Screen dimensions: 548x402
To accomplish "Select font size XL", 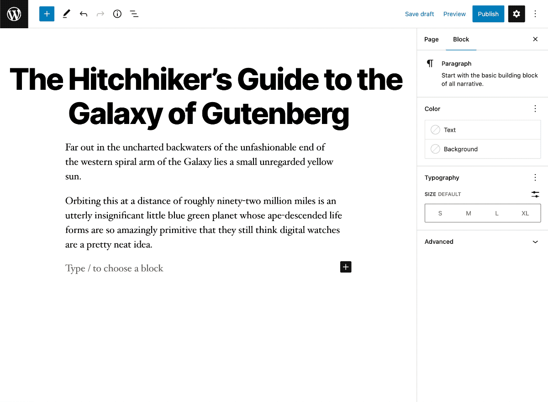I will (x=525, y=213).
